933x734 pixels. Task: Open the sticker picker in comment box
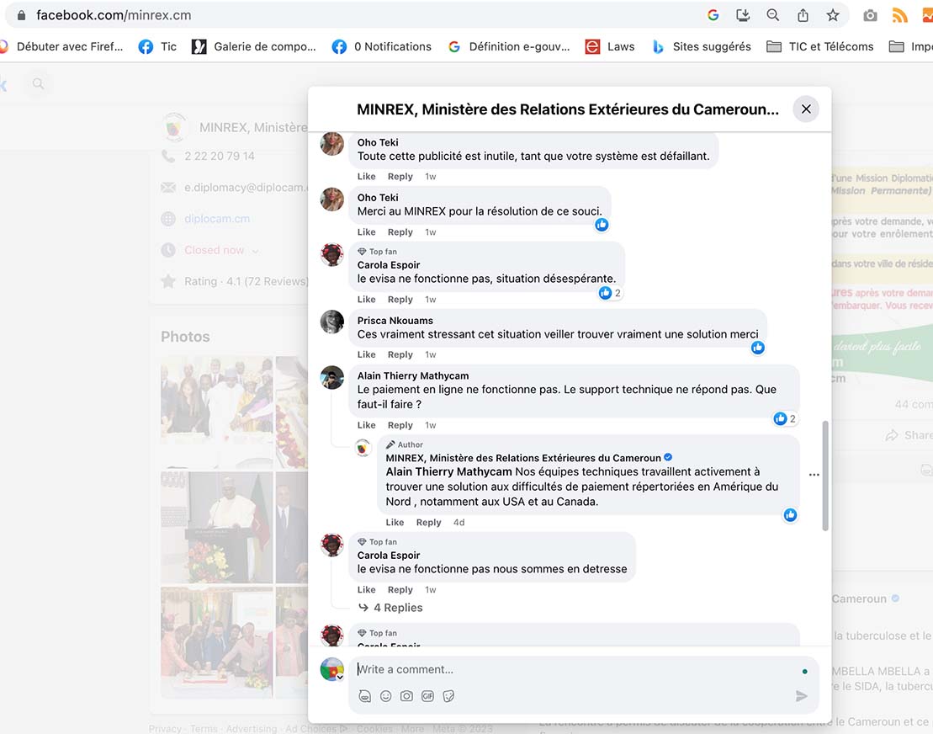point(448,696)
